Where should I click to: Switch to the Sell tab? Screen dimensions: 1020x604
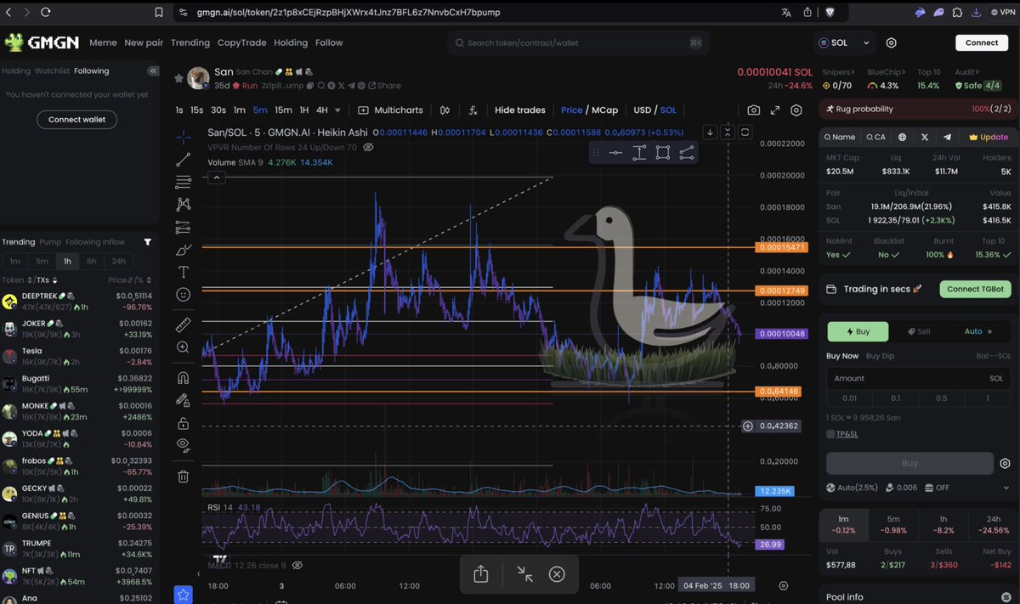click(x=918, y=331)
